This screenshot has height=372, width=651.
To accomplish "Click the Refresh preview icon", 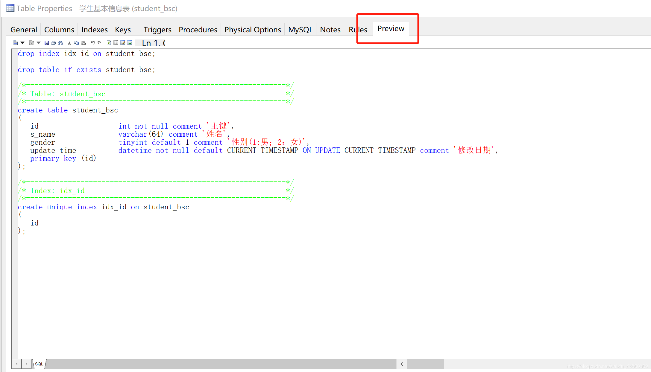I will point(109,43).
